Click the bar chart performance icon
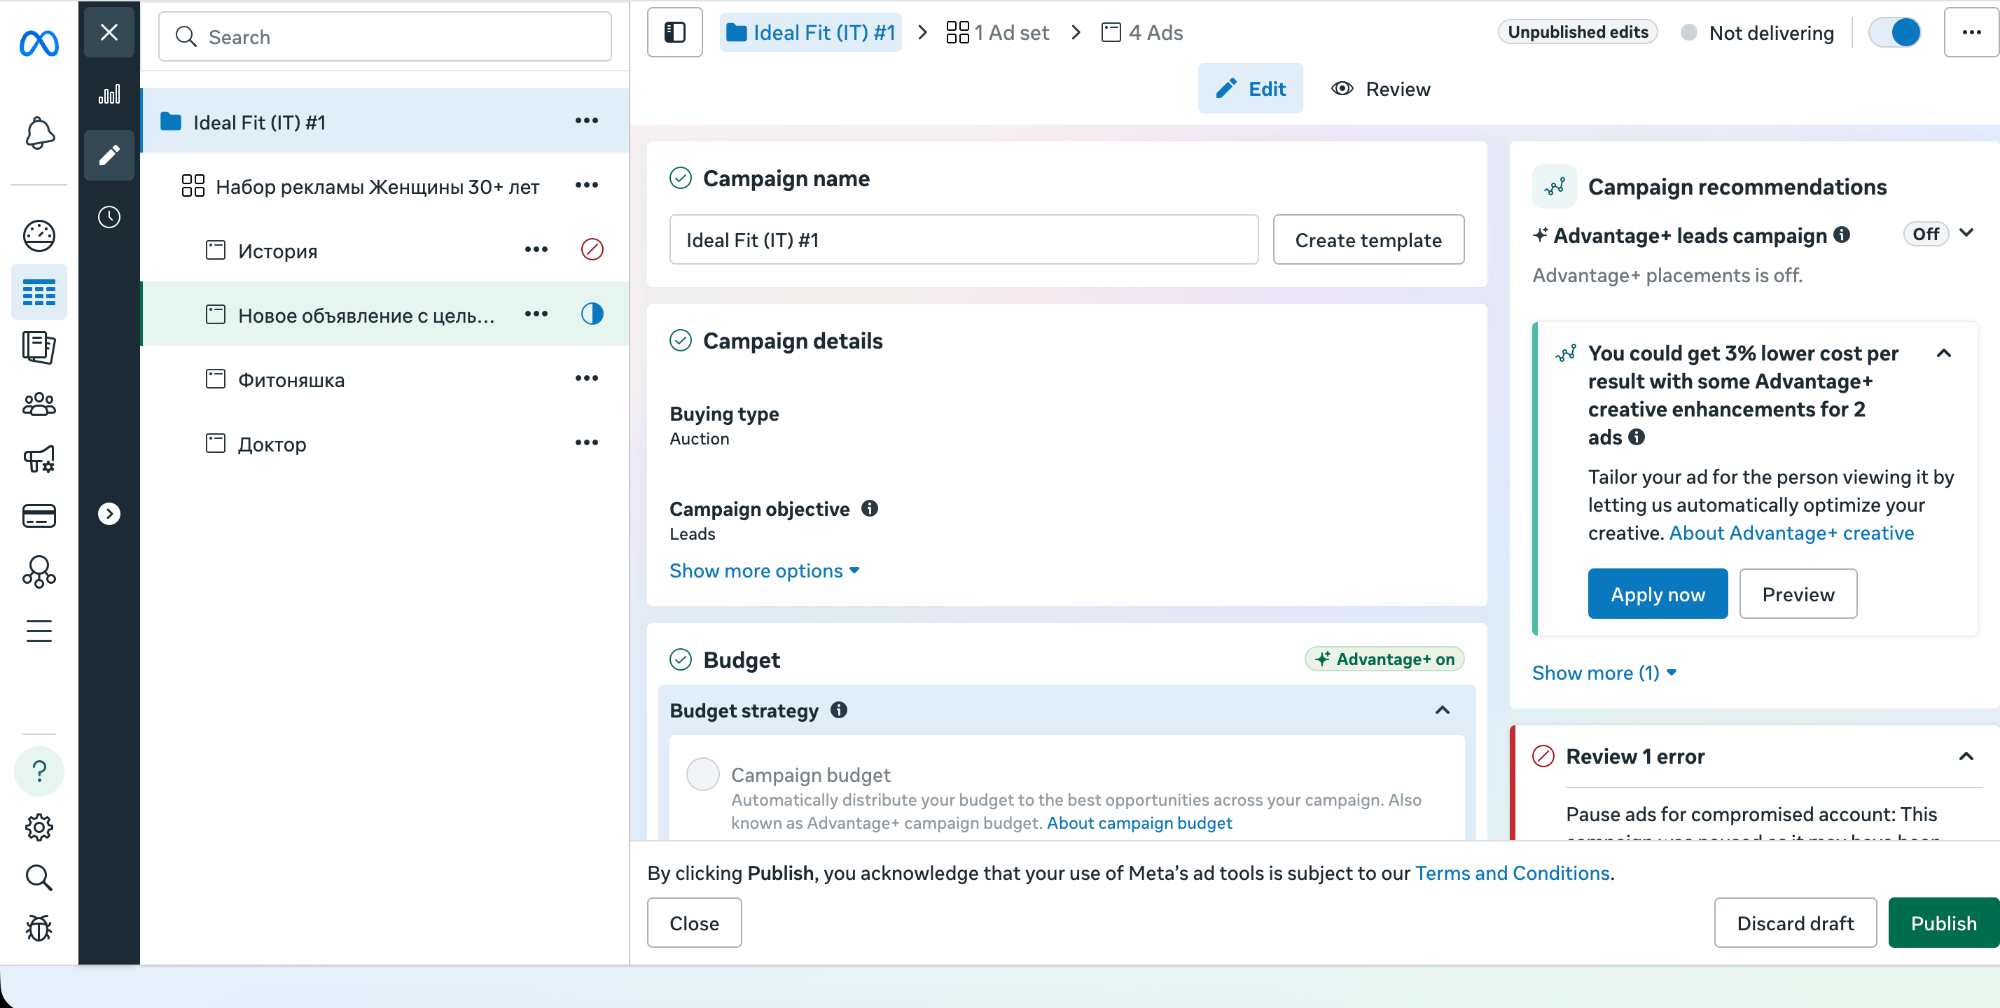This screenshot has height=1008, width=2000. [109, 94]
